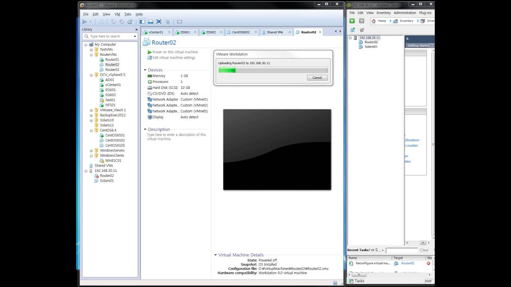511x287 pixels.
Task: Click the upload progress bar
Action: [273, 71]
